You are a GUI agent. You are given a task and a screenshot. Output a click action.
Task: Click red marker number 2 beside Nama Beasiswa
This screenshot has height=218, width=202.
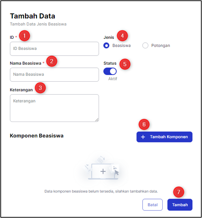coord(51,61)
